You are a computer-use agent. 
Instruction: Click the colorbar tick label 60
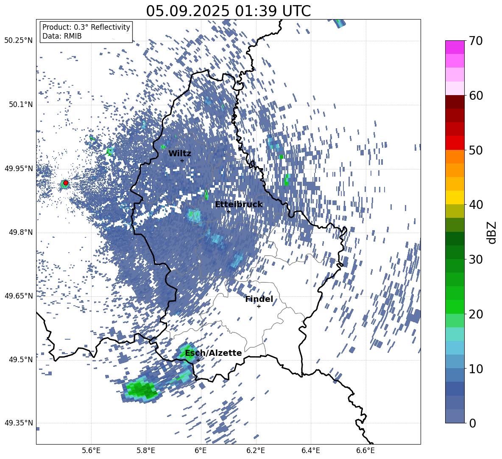pyautogui.click(x=476, y=96)
